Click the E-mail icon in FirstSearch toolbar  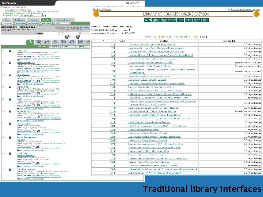19,27
